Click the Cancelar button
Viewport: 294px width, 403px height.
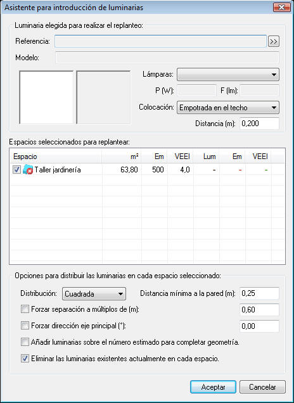coord(262,387)
